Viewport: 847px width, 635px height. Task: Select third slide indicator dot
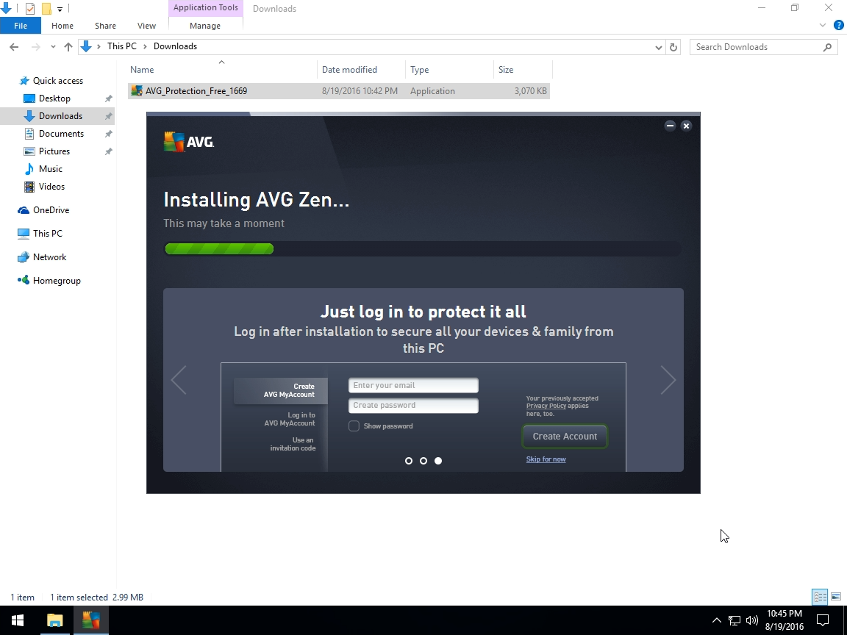(438, 461)
